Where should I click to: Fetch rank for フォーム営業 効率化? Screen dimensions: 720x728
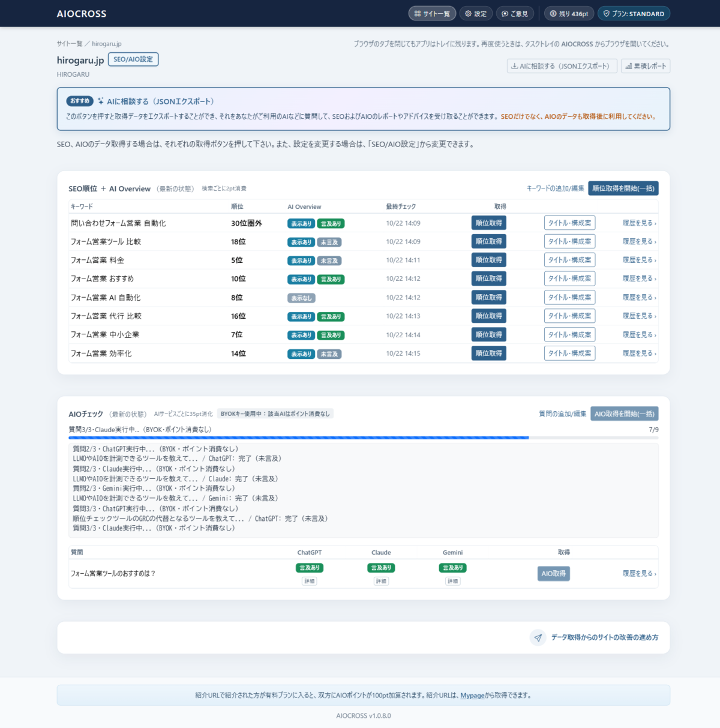489,353
